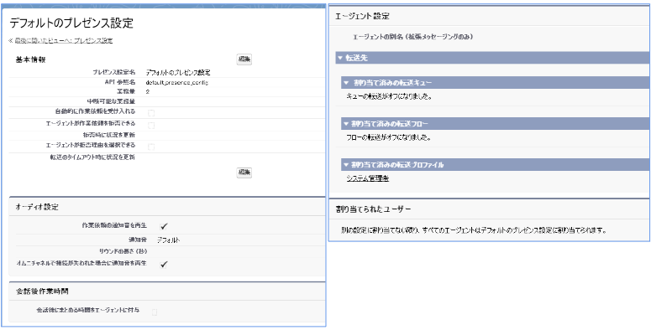Toggle the 自動的に作業依頼を受け入れる checkbox
The height and width of the screenshot is (330, 651).
pyautogui.click(x=151, y=112)
